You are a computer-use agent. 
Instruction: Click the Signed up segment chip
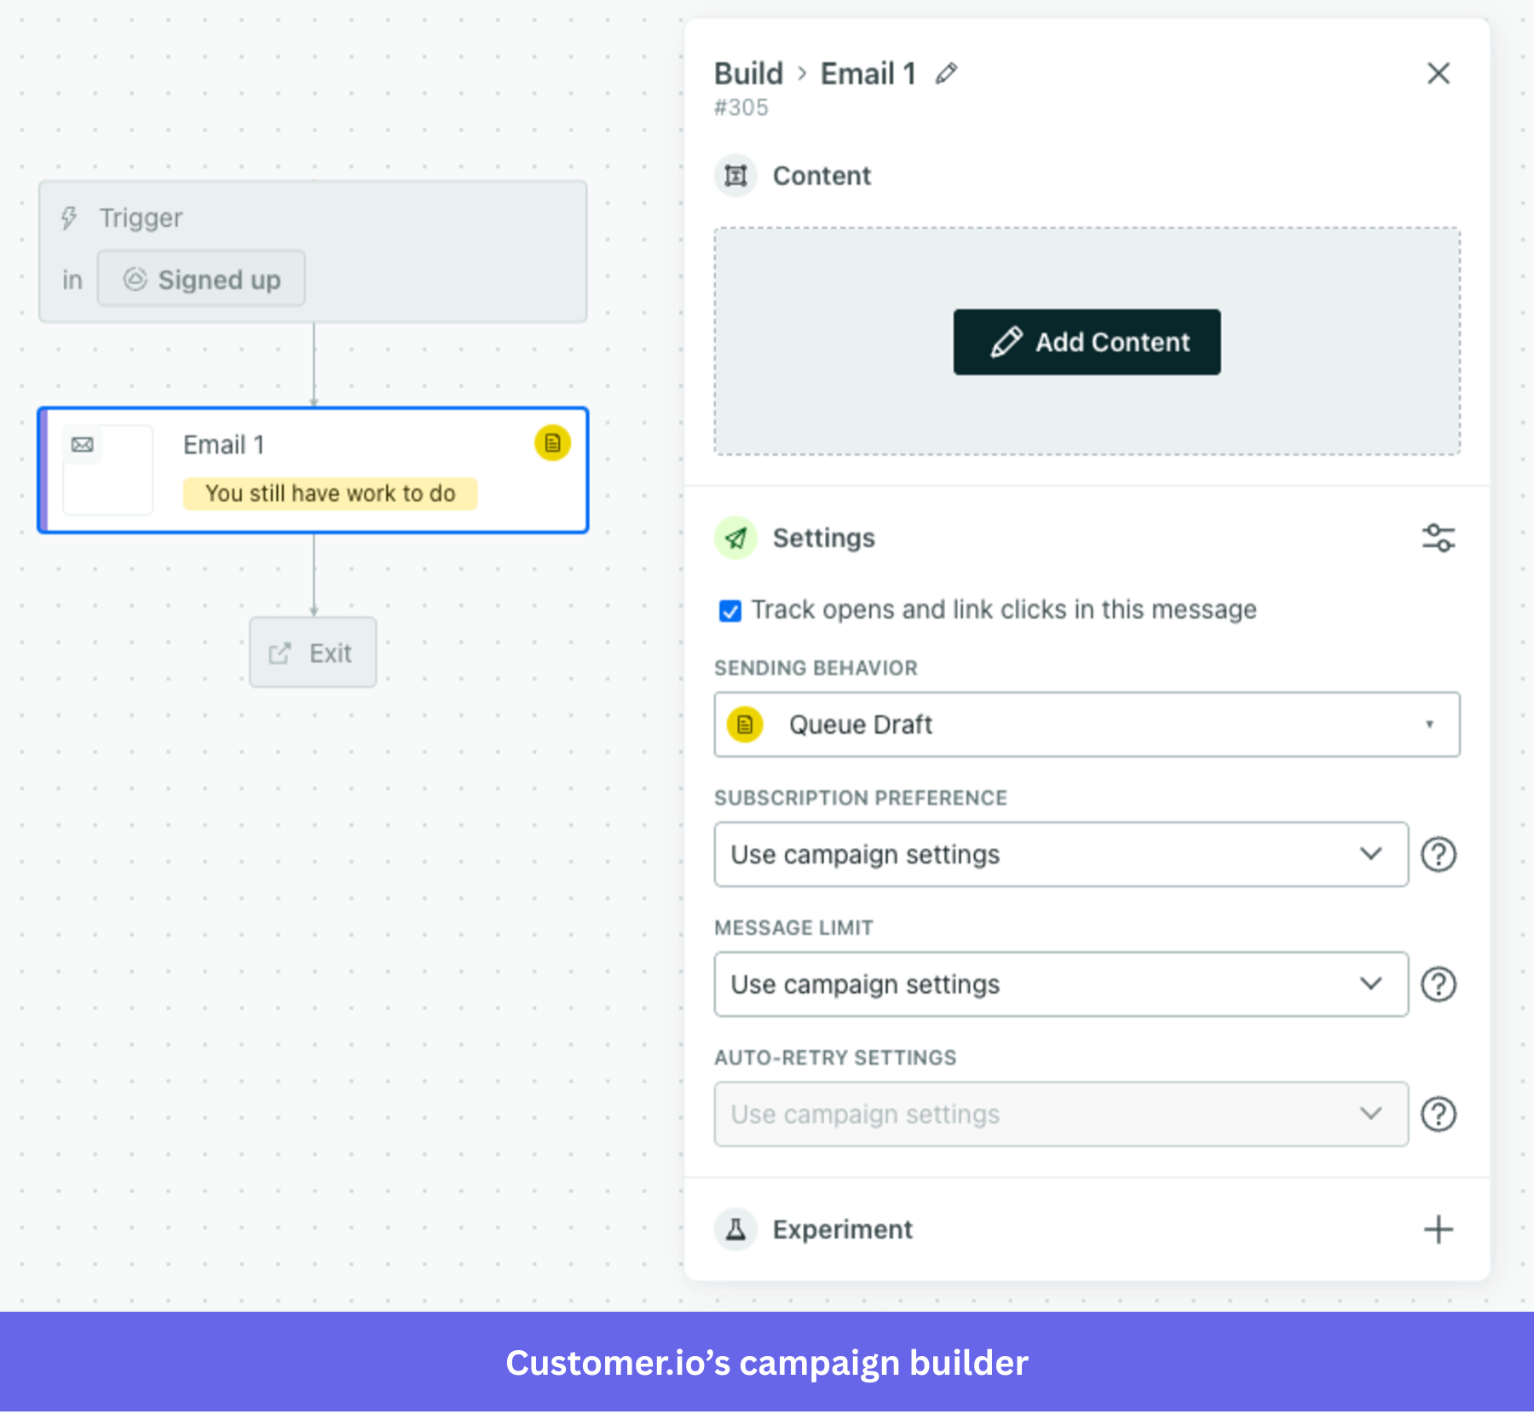pyautogui.click(x=201, y=279)
